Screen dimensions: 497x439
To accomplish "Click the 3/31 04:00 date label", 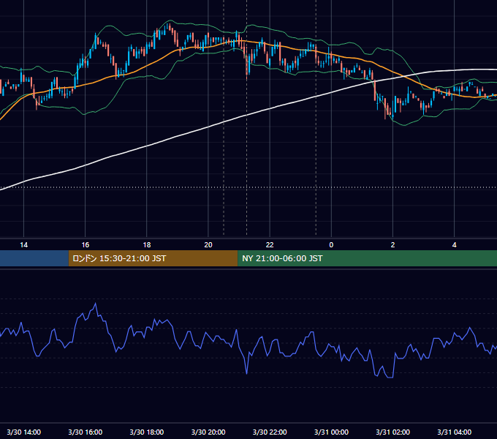I will [x=454, y=432].
